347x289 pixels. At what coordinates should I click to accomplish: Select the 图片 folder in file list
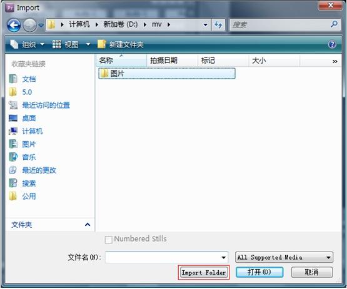[167, 74]
